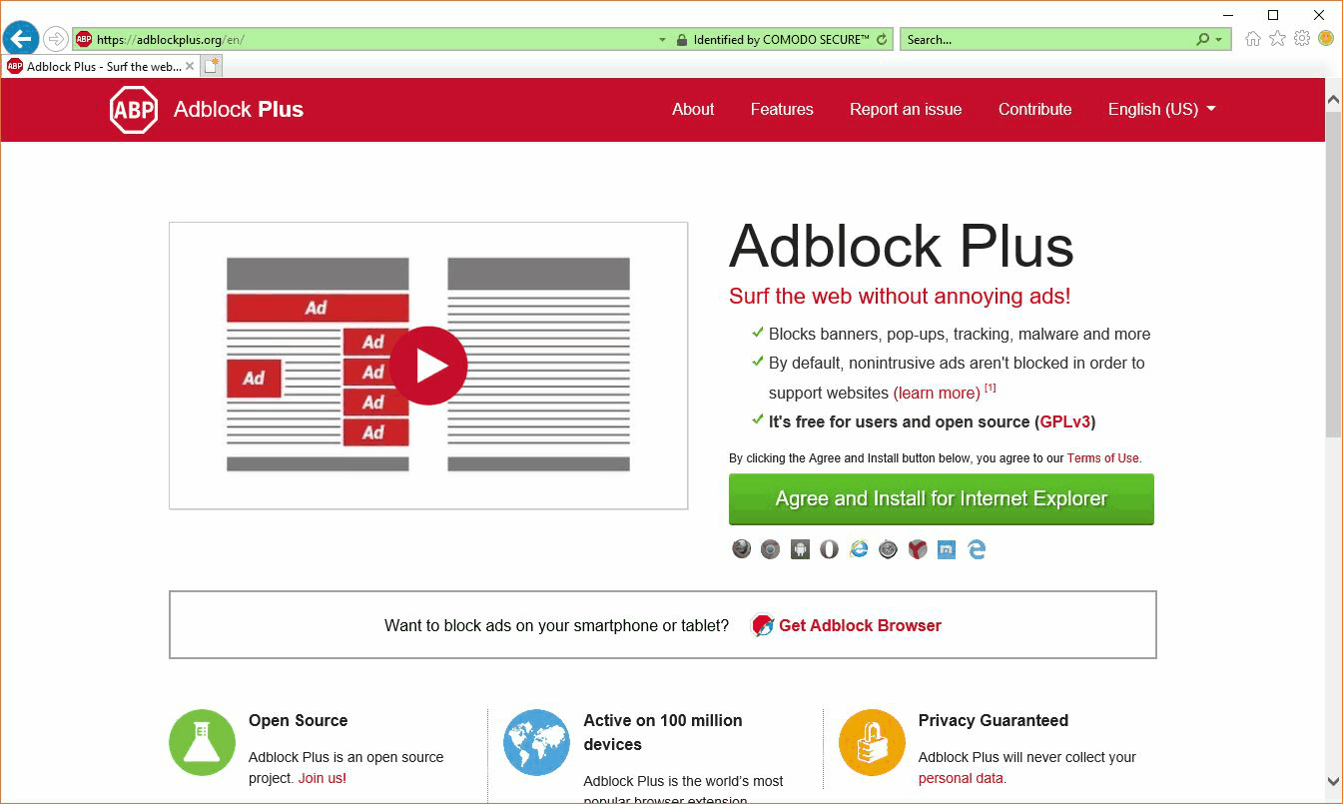Click the world map devices icon

[537, 742]
